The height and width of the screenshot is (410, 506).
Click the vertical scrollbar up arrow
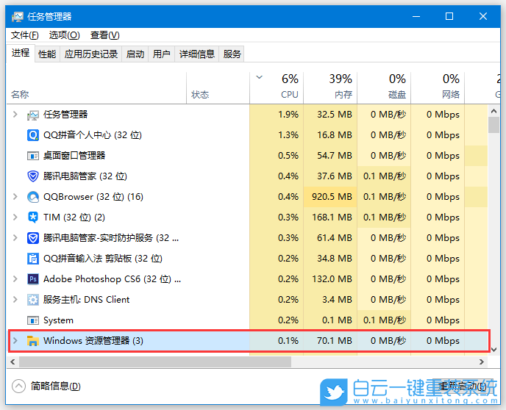493,111
